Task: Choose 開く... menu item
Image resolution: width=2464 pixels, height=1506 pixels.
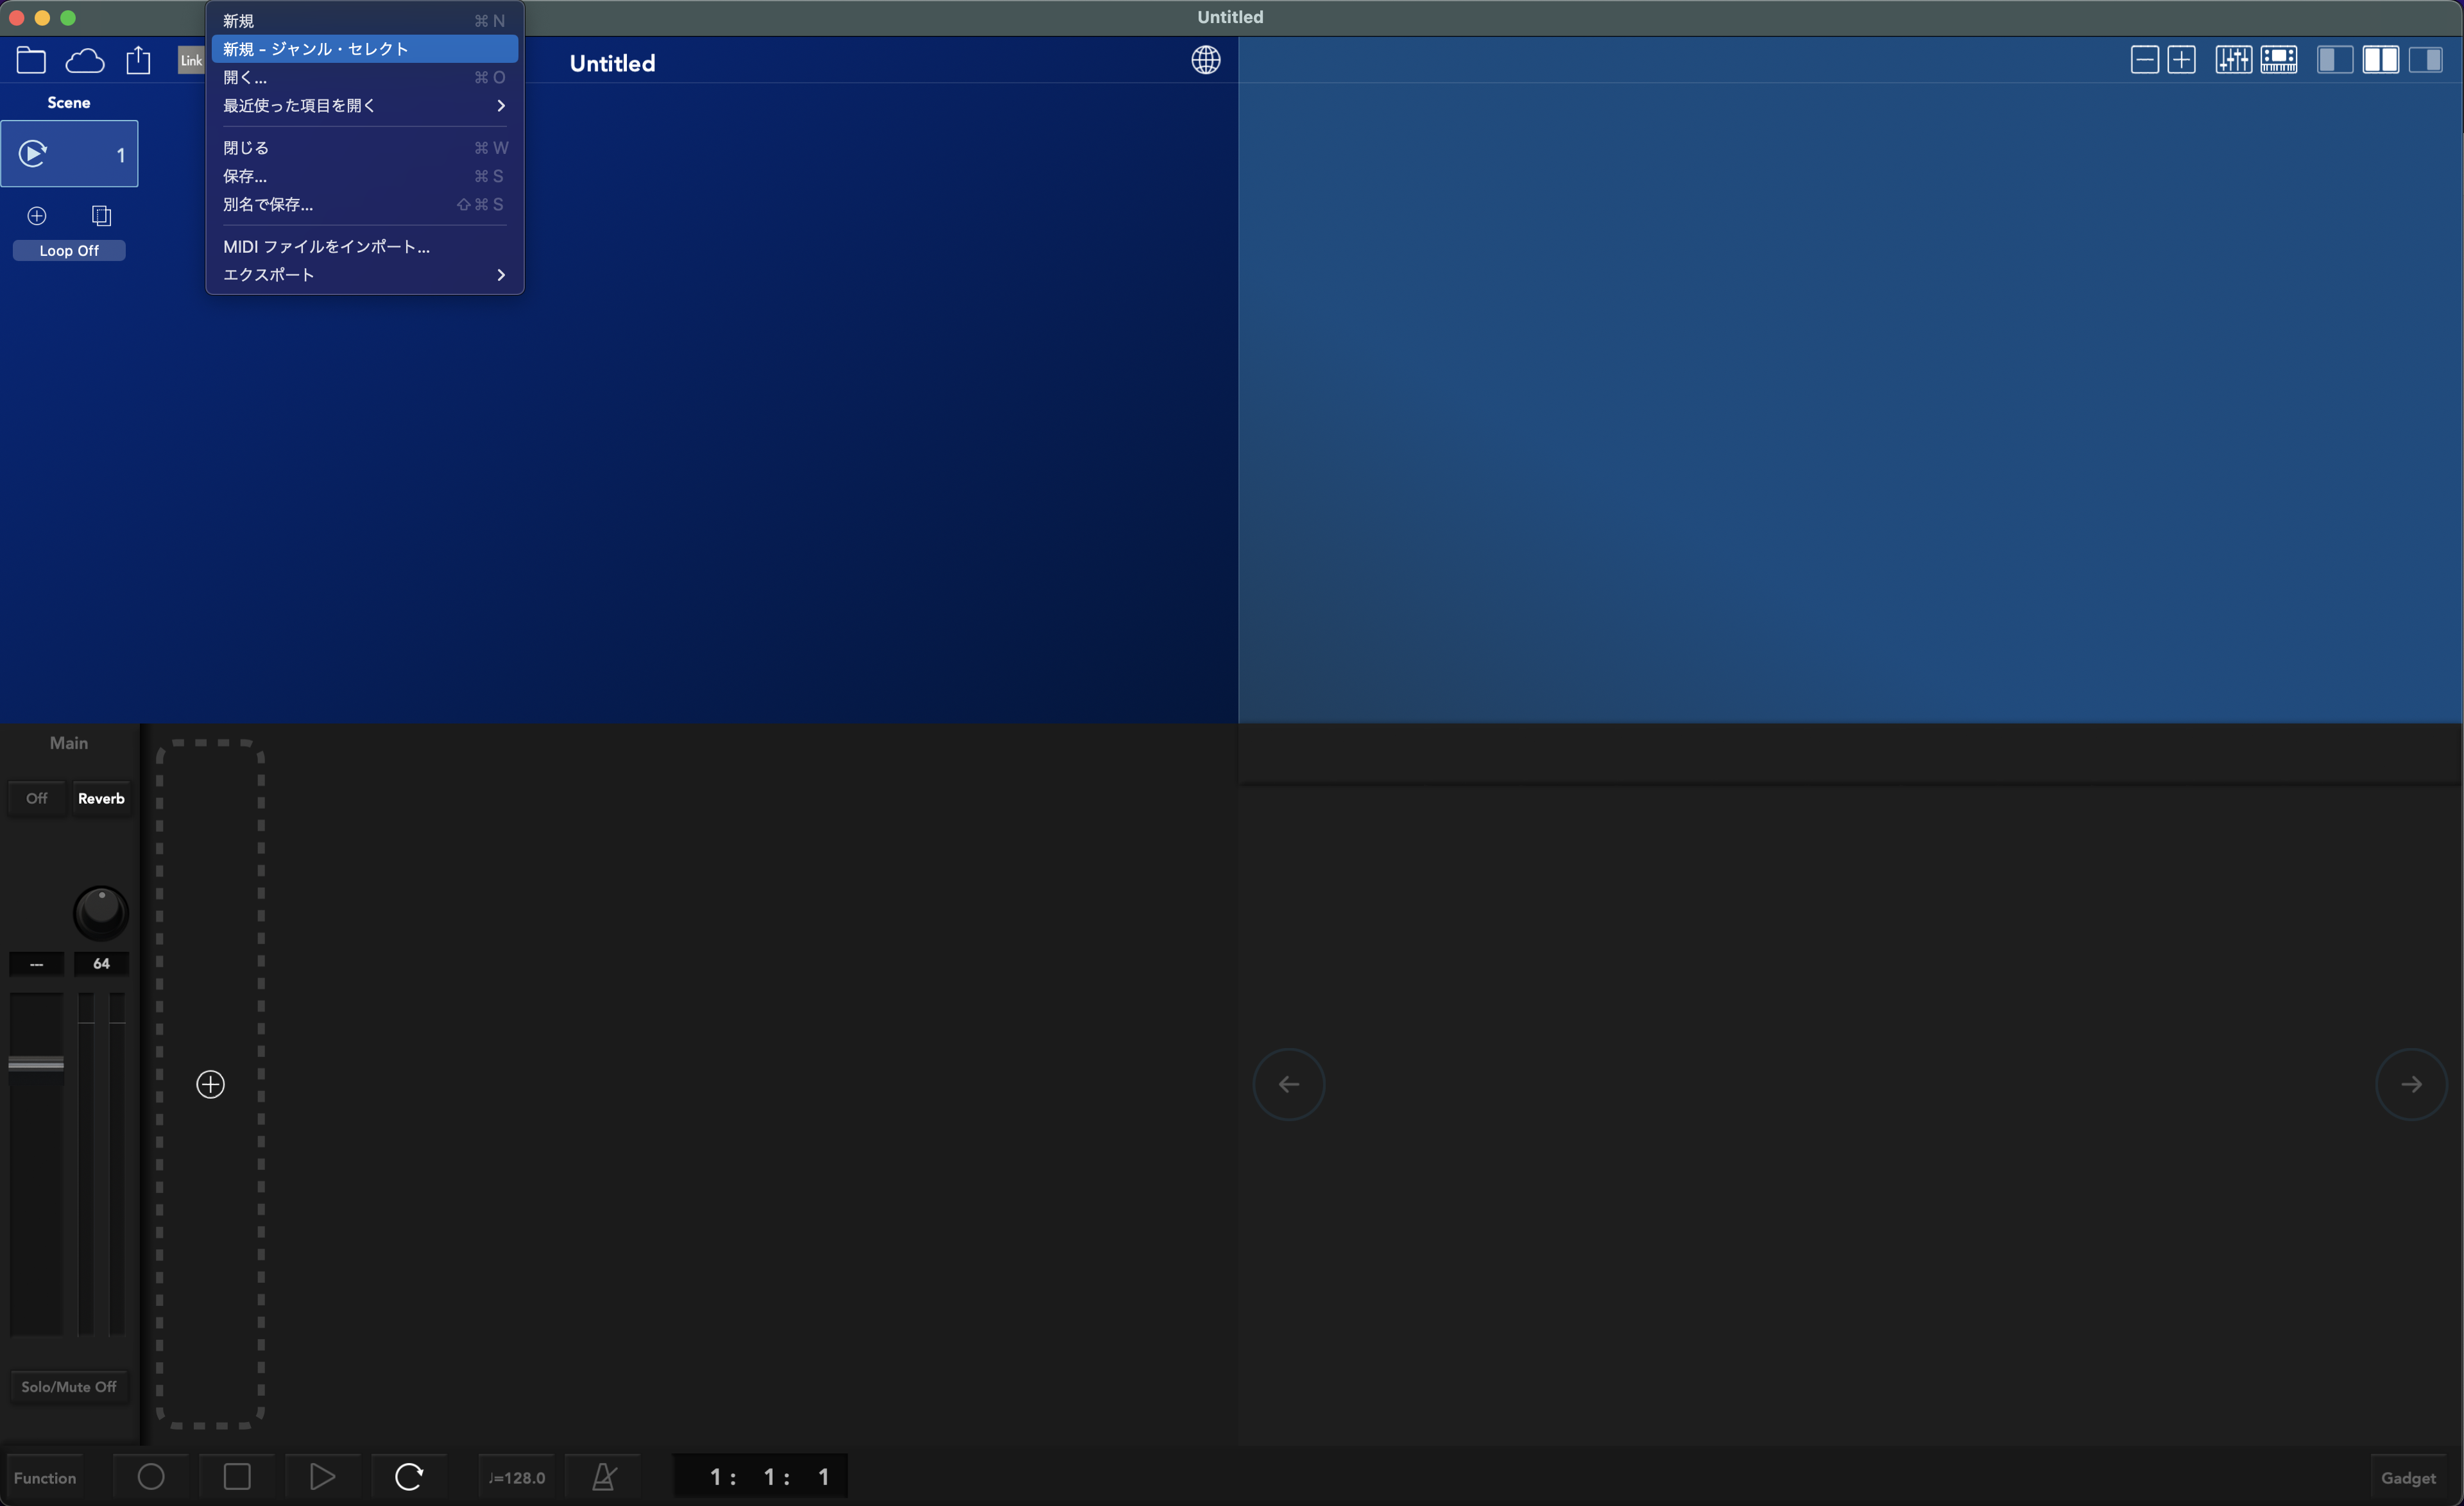Action: pyautogui.click(x=364, y=77)
